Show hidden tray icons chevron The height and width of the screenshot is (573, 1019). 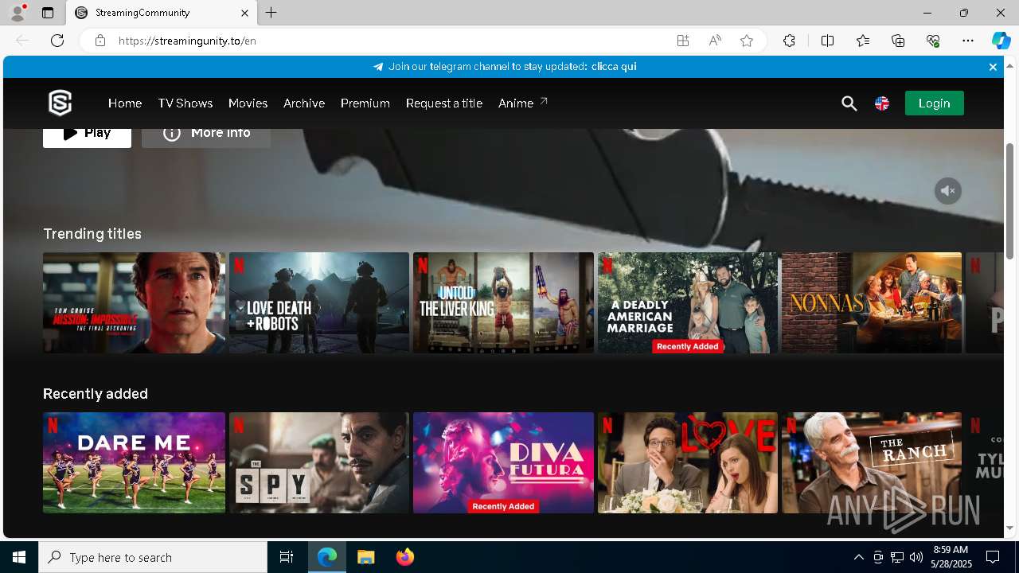858,557
